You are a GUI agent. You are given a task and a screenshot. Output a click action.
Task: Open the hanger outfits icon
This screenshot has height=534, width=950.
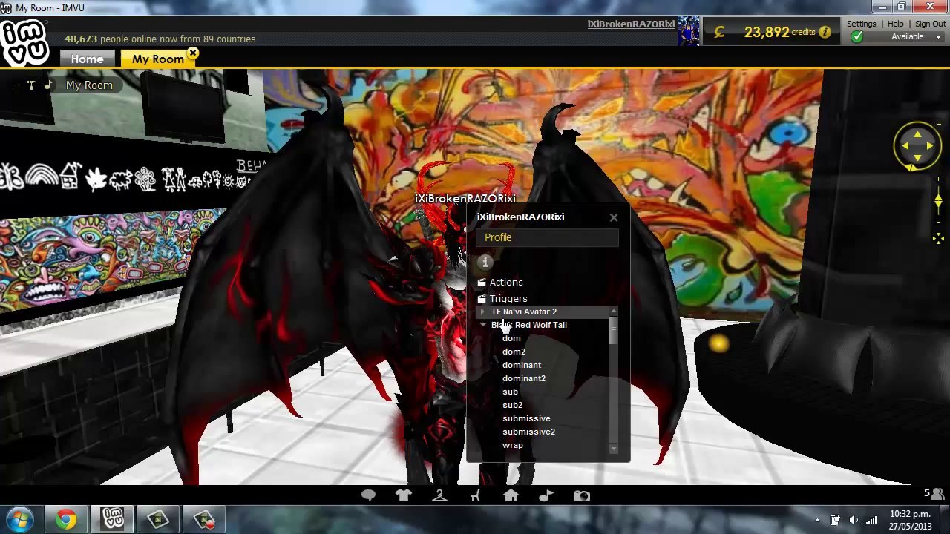pyautogui.click(x=439, y=495)
